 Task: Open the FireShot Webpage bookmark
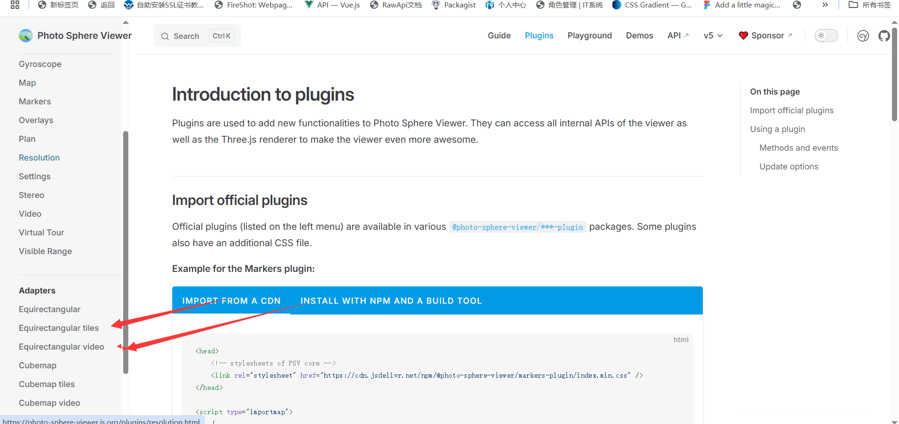(253, 5)
